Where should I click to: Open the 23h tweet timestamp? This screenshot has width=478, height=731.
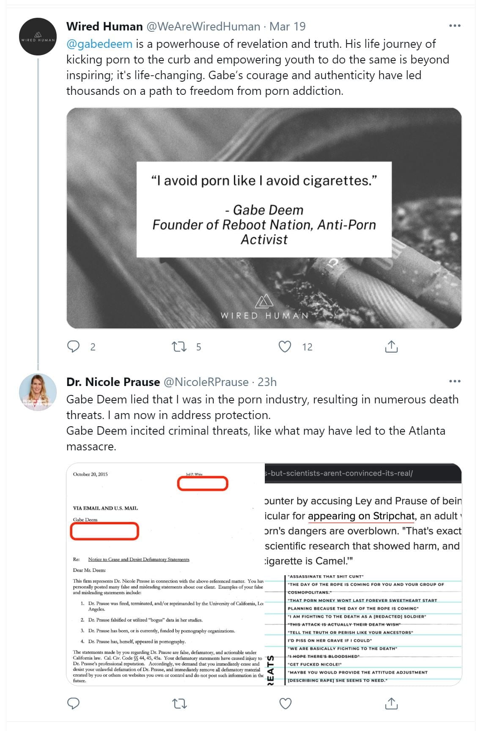pos(267,382)
